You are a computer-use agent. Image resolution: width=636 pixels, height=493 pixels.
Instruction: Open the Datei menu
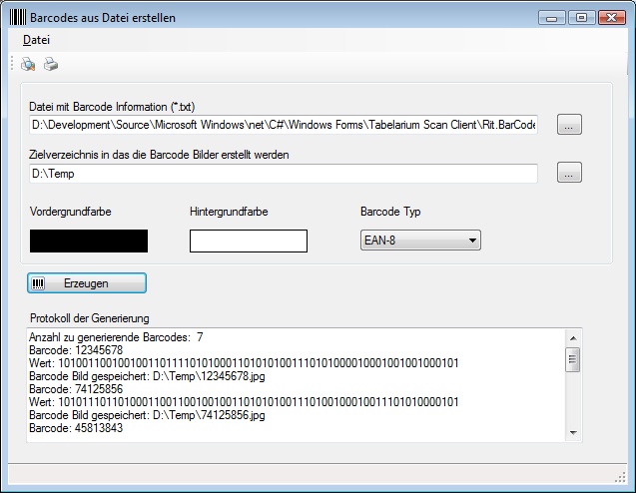pyautogui.click(x=37, y=40)
